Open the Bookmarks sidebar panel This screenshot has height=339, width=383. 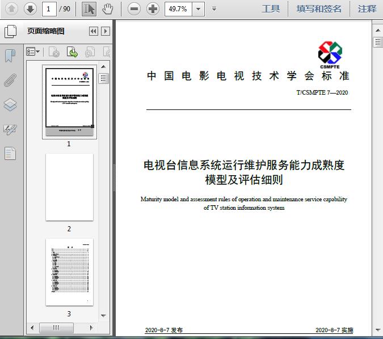[10, 56]
